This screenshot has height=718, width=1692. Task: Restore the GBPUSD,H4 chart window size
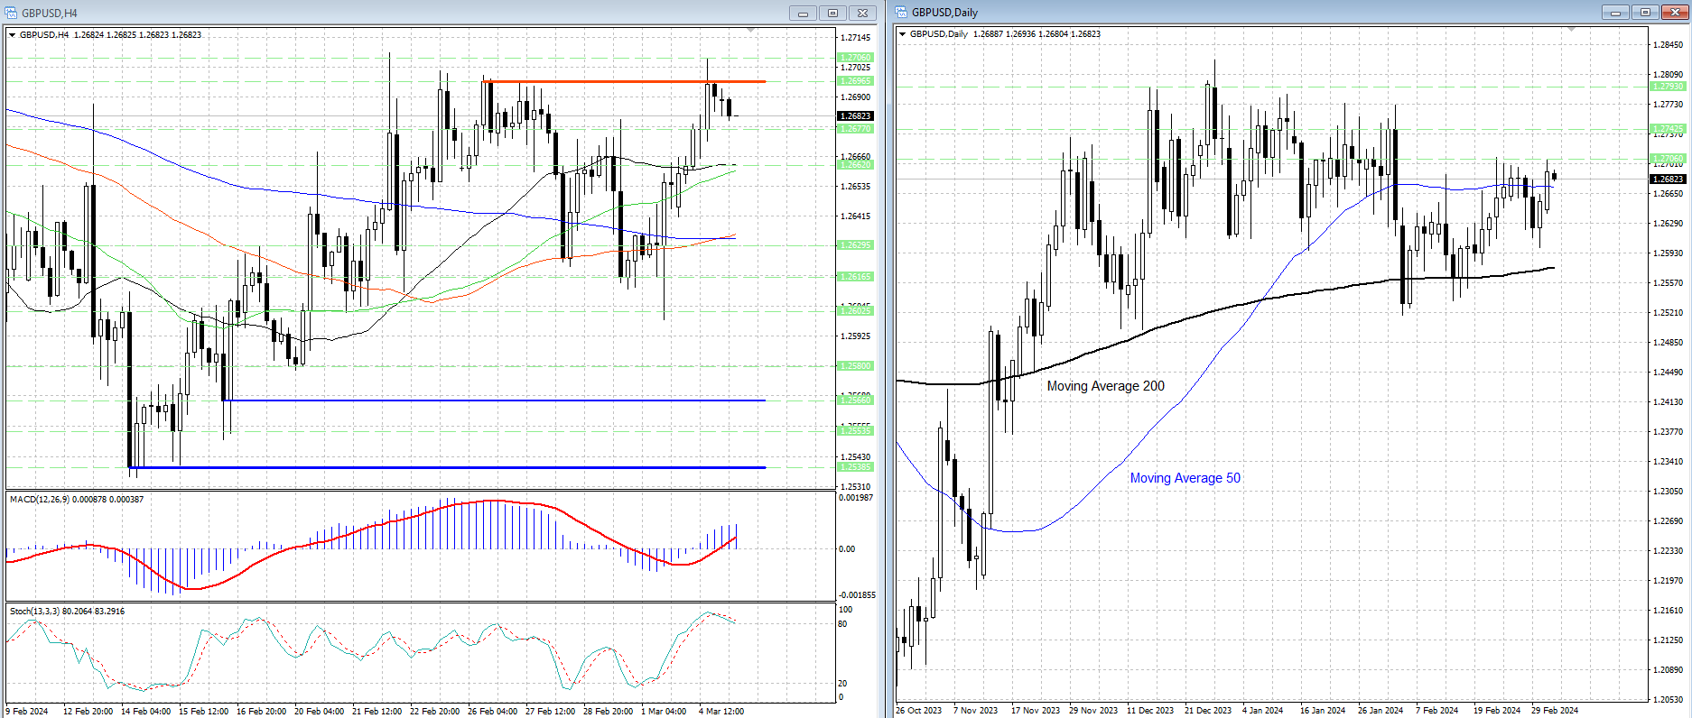point(832,13)
